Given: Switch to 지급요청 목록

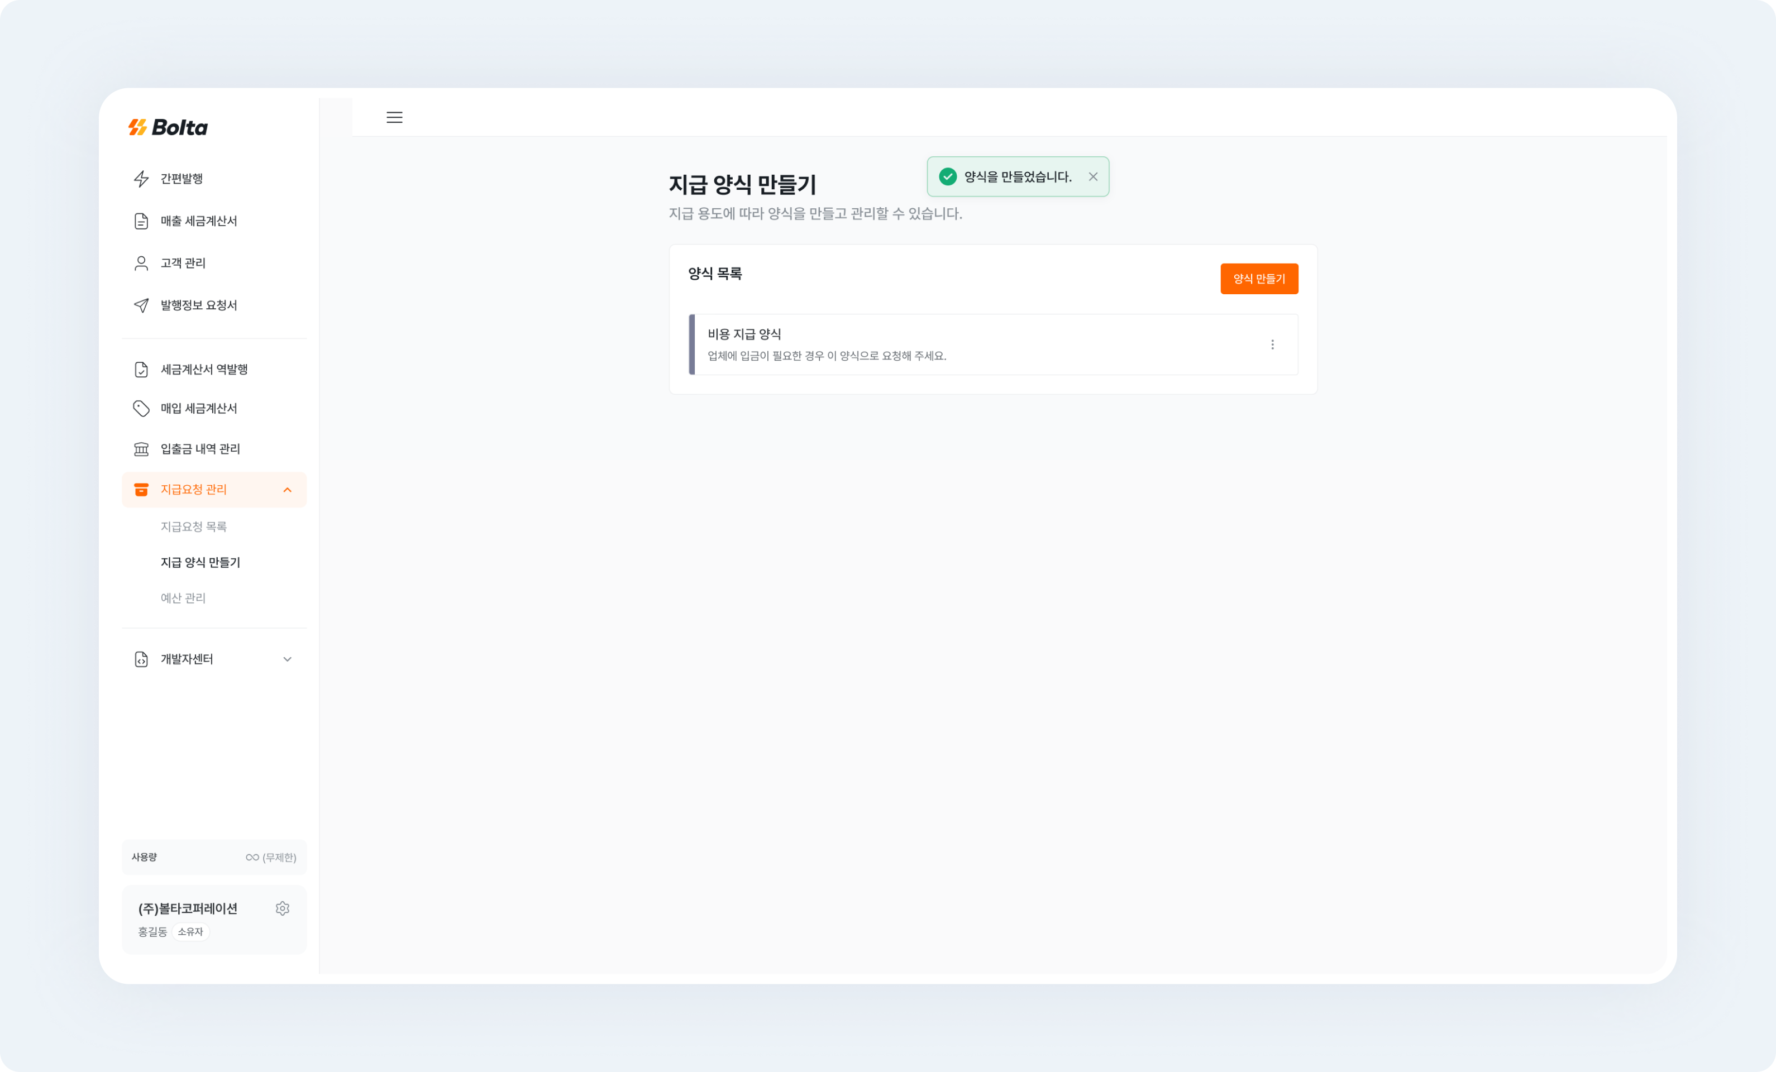Looking at the screenshot, I should [193, 526].
